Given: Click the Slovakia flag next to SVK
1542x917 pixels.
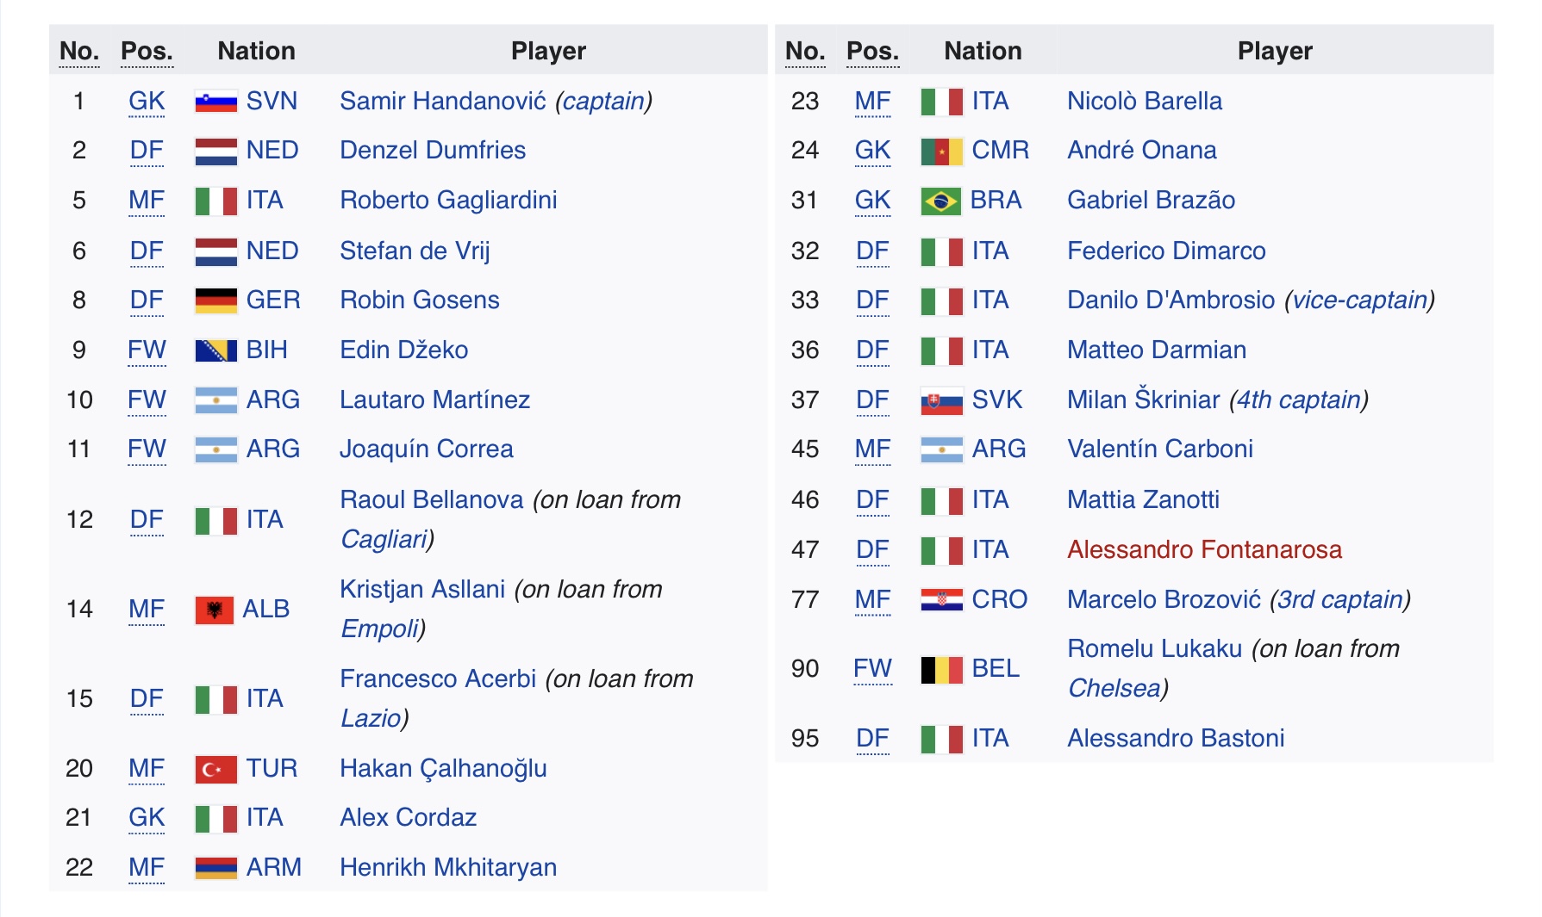Looking at the screenshot, I should (941, 401).
